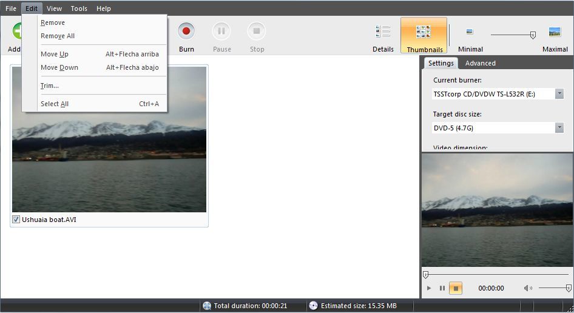
Task: Play the preview video
Action: coord(428,288)
